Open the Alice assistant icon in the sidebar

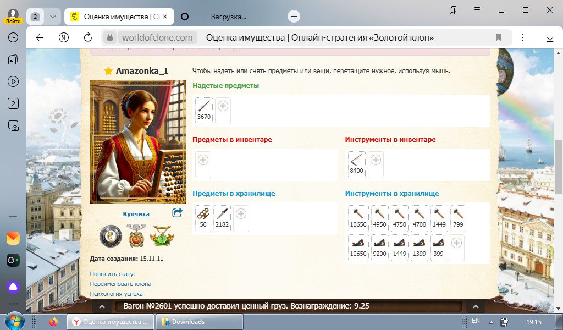(x=13, y=287)
